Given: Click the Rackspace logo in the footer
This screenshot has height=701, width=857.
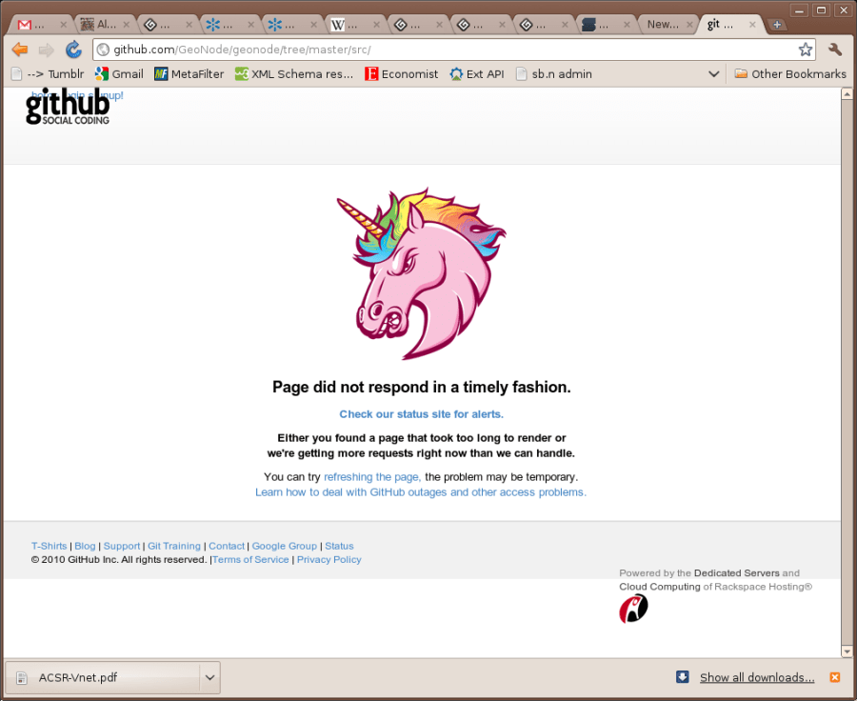Looking at the screenshot, I should (633, 607).
